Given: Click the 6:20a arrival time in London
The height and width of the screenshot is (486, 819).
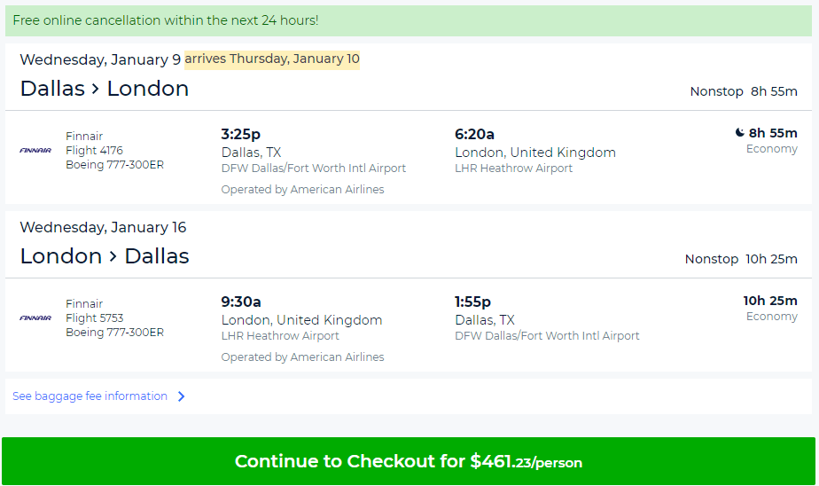Looking at the screenshot, I should pyautogui.click(x=474, y=134).
